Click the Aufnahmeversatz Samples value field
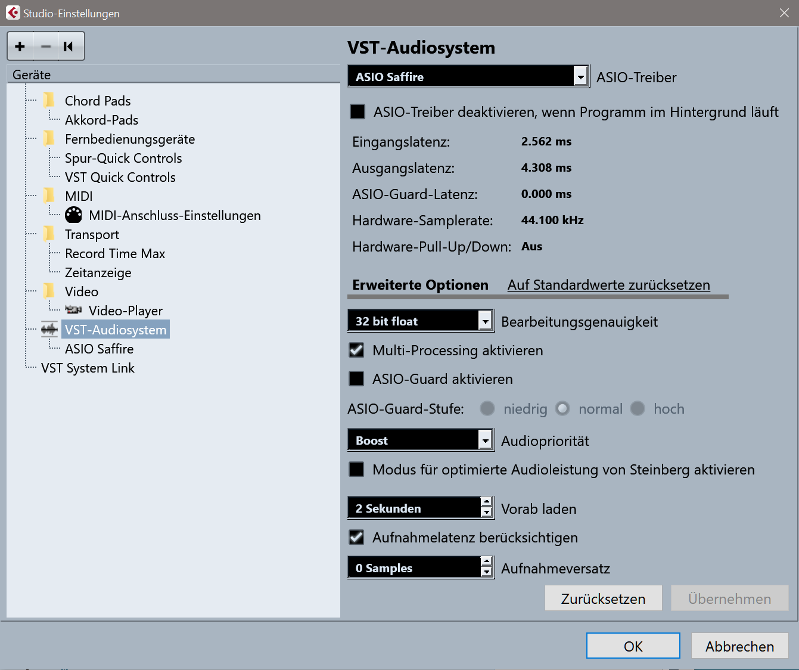Screen dimensions: 799x670 414,568
